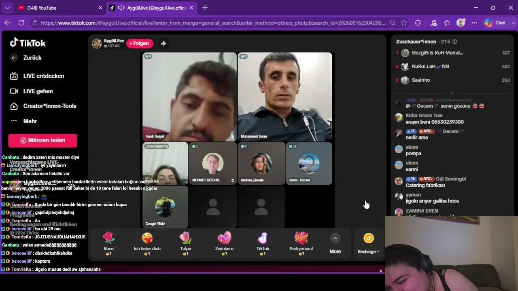The image size is (518, 291).
Task: Click the "pompa" chat message
Action: pyautogui.click(x=414, y=154)
